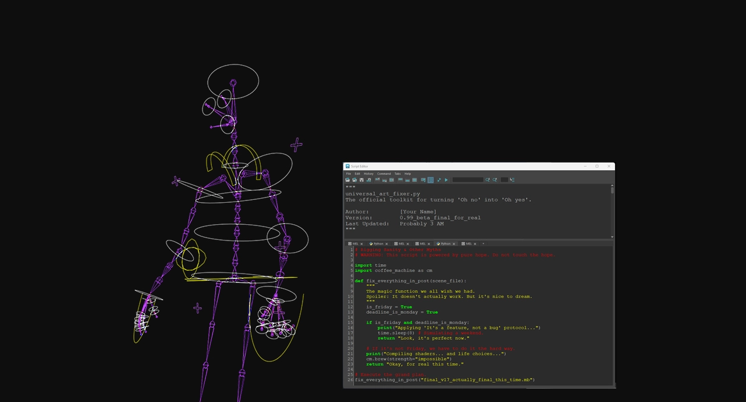Run script with the Execute play icon

coord(446,180)
